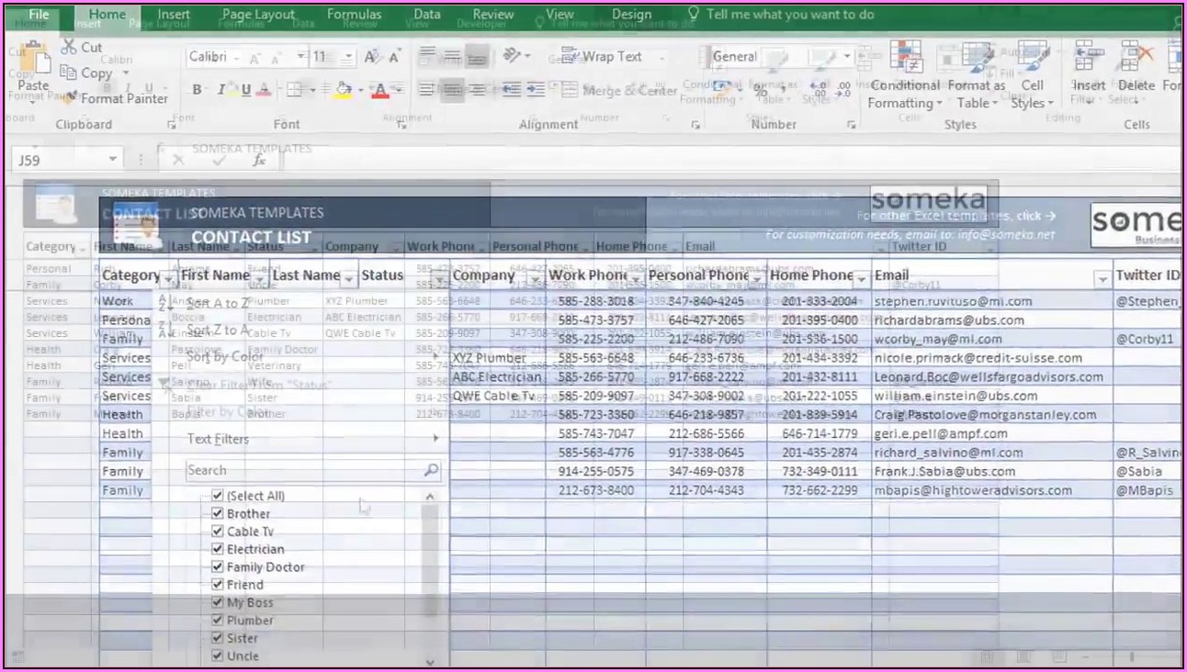
Task: Toggle bold formatting in Font group
Action: [x=197, y=90]
